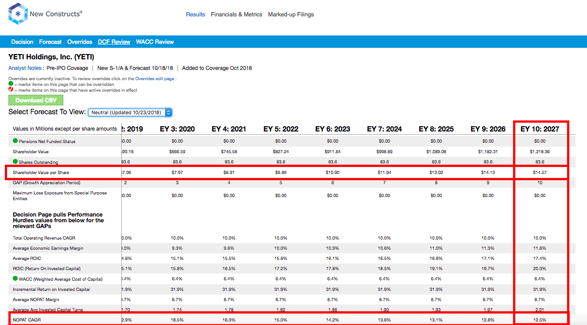Click the $10.90 per share value for 2023

[332, 172]
